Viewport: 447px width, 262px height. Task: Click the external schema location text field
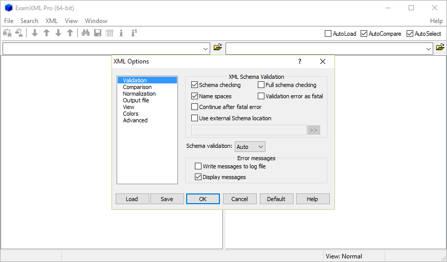249,130
